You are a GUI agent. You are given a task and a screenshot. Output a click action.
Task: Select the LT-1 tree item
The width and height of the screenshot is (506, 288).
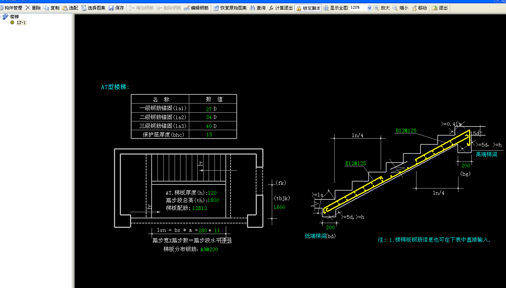[x=21, y=23]
